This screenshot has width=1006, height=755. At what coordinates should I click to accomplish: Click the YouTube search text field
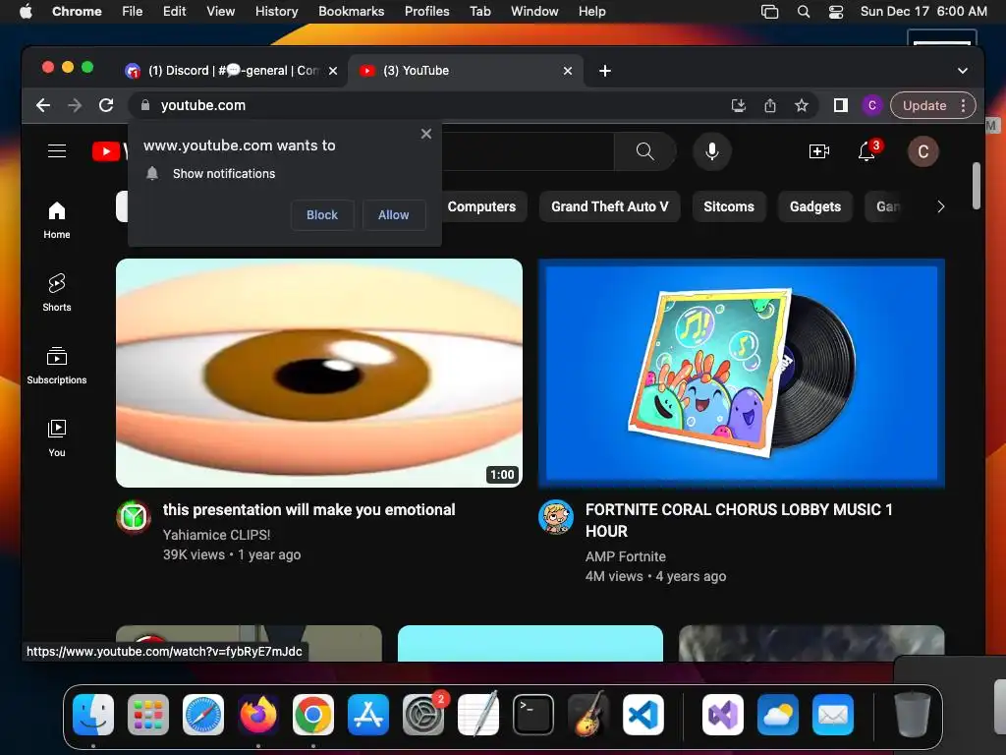(528, 151)
